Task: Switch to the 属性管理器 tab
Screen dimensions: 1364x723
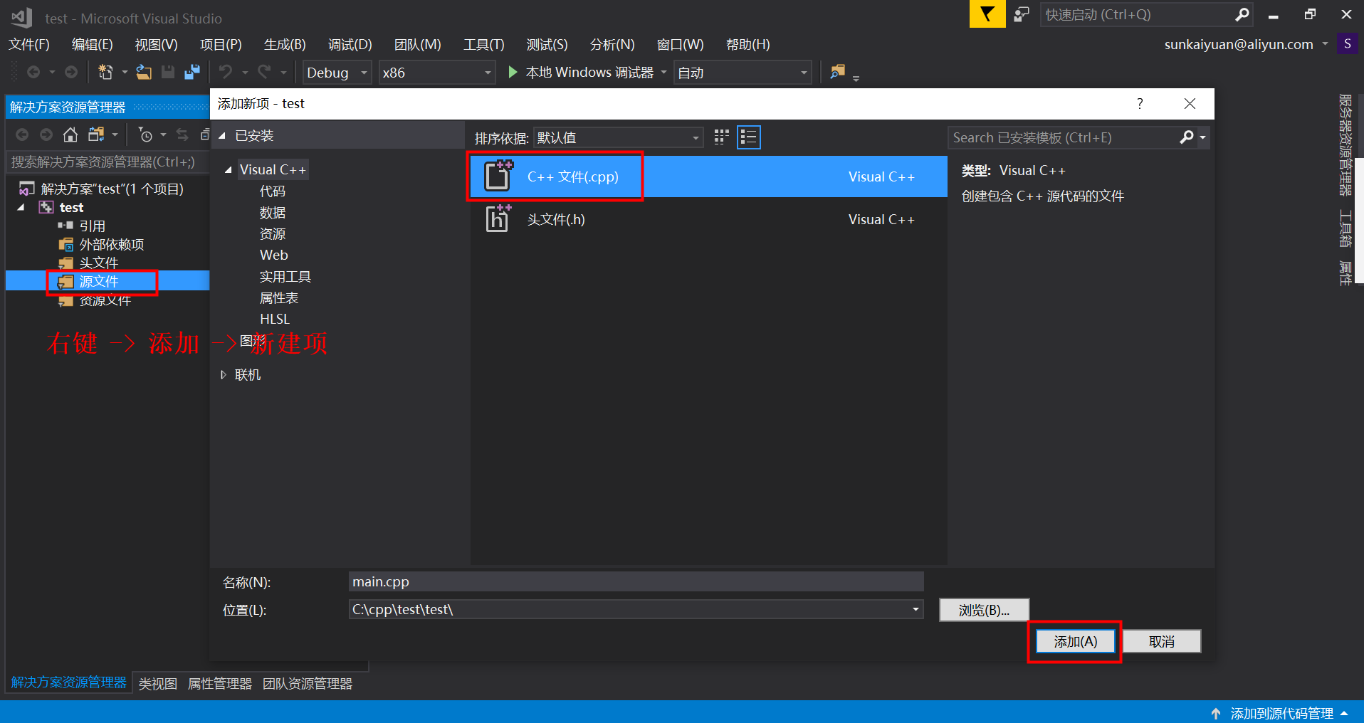Action: pos(220,683)
